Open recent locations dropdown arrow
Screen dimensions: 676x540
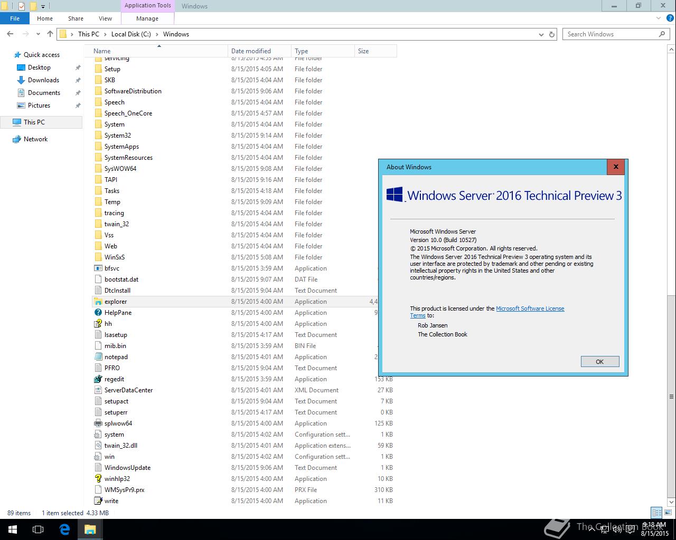coord(38,34)
